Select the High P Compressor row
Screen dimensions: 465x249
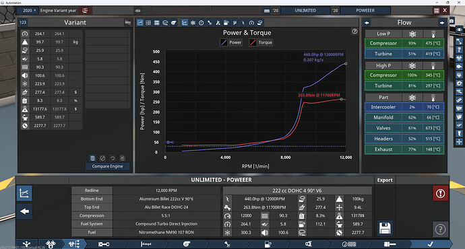pyautogui.click(x=404, y=75)
